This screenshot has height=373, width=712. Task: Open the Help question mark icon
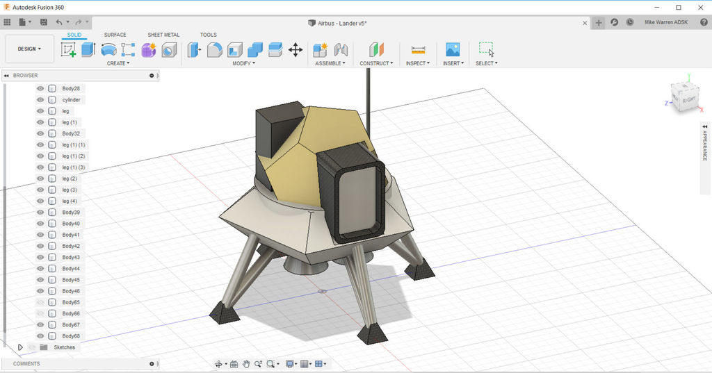pos(704,22)
